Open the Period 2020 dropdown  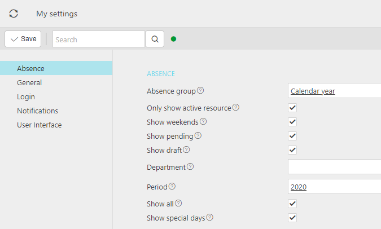pos(334,187)
